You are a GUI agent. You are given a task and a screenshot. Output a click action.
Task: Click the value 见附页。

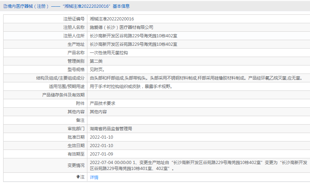(97, 70)
